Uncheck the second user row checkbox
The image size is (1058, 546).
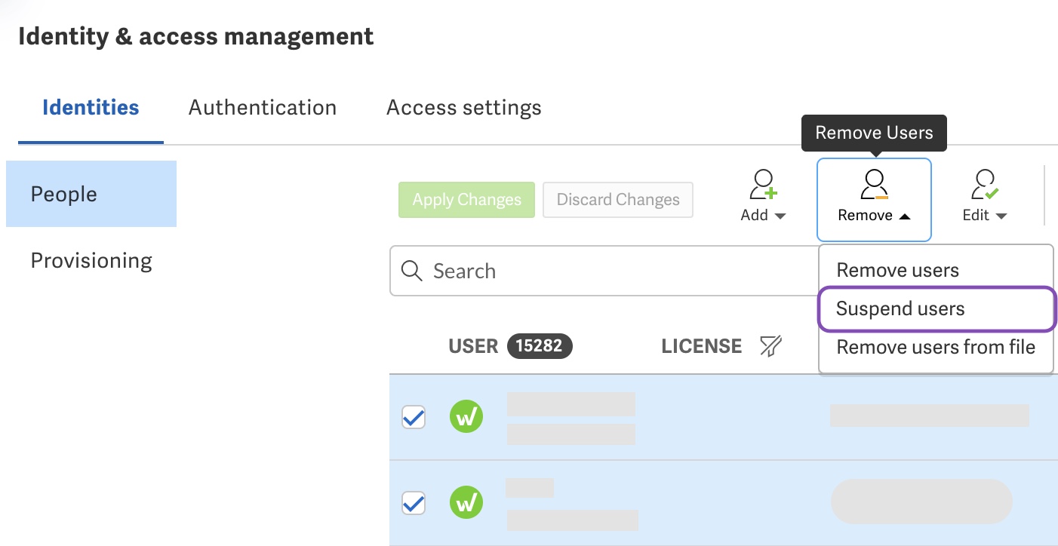point(414,503)
